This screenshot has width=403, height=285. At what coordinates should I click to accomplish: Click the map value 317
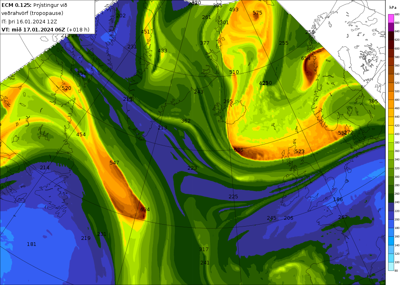pos(204,249)
